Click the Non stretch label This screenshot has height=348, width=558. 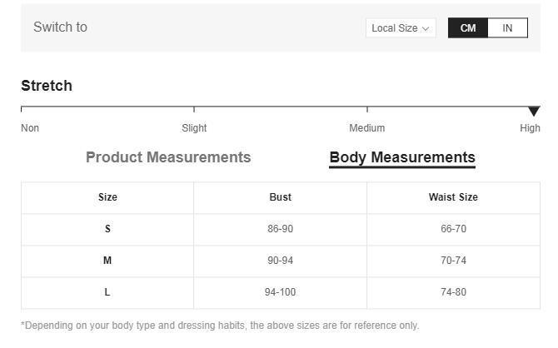[x=30, y=128]
